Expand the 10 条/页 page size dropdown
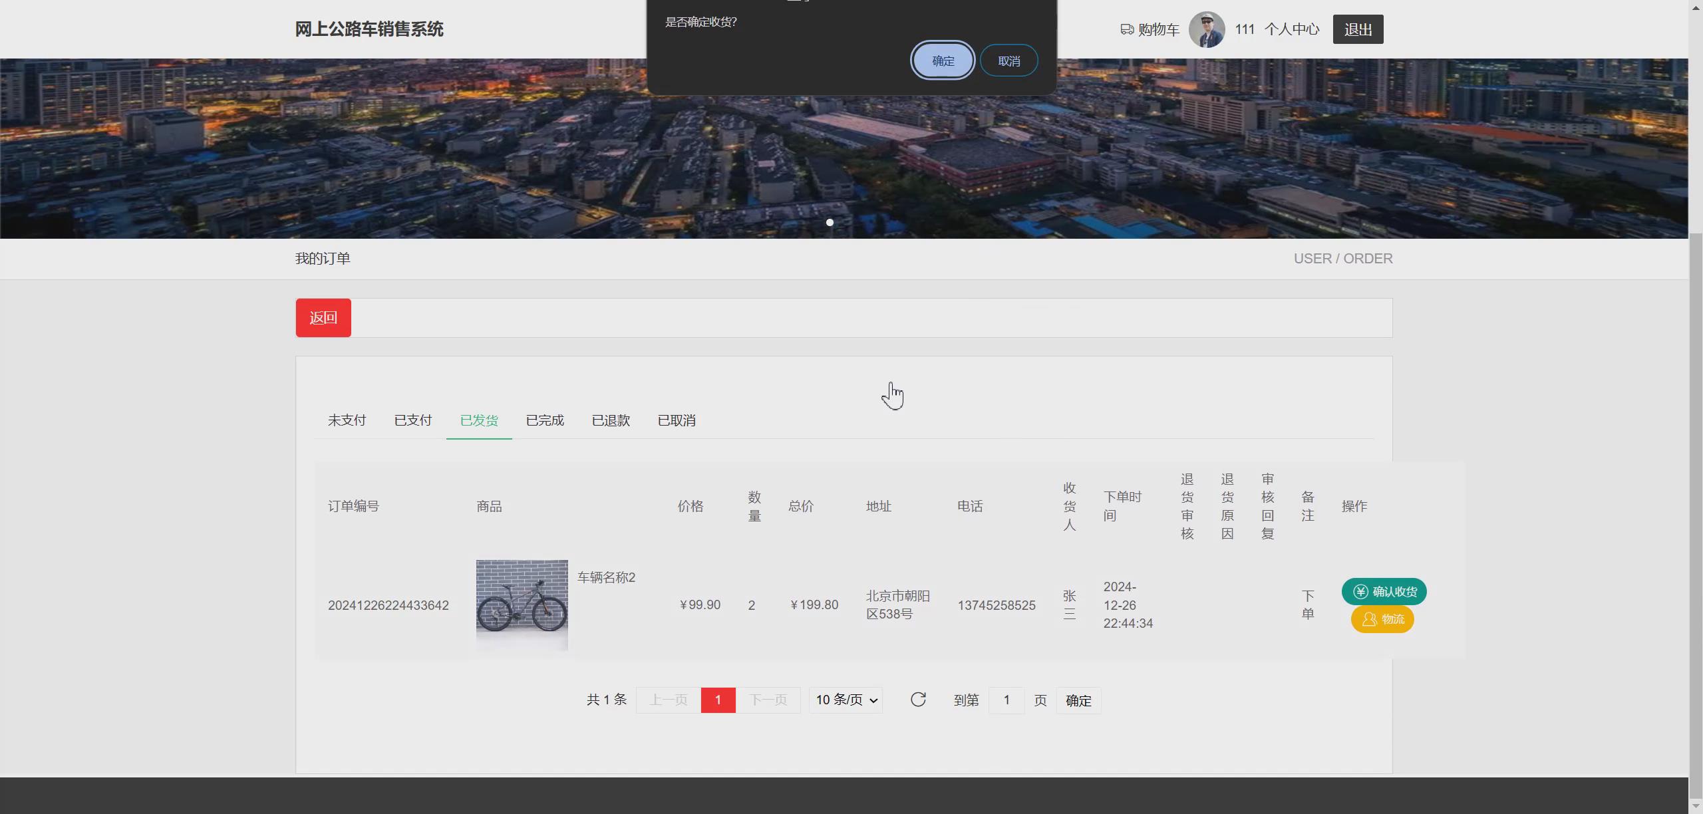Viewport: 1703px width, 814px height. (x=846, y=700)
